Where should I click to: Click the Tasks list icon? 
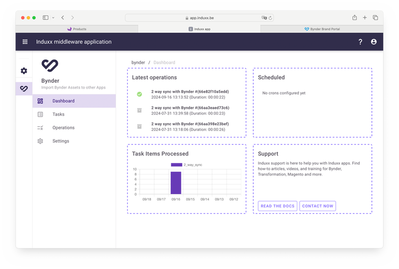pos(40,115)
